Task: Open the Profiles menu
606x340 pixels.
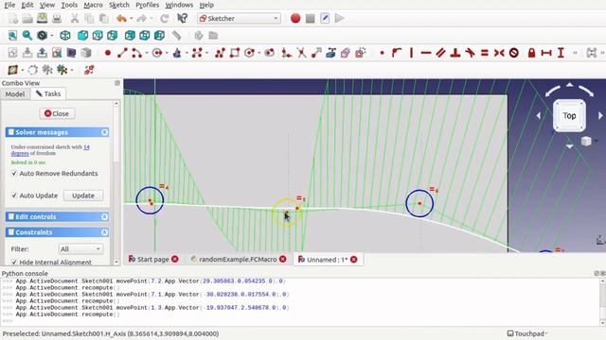Action: point(148,5)
